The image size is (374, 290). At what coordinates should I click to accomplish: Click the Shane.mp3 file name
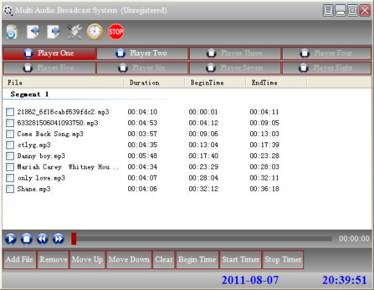(34, 189)
